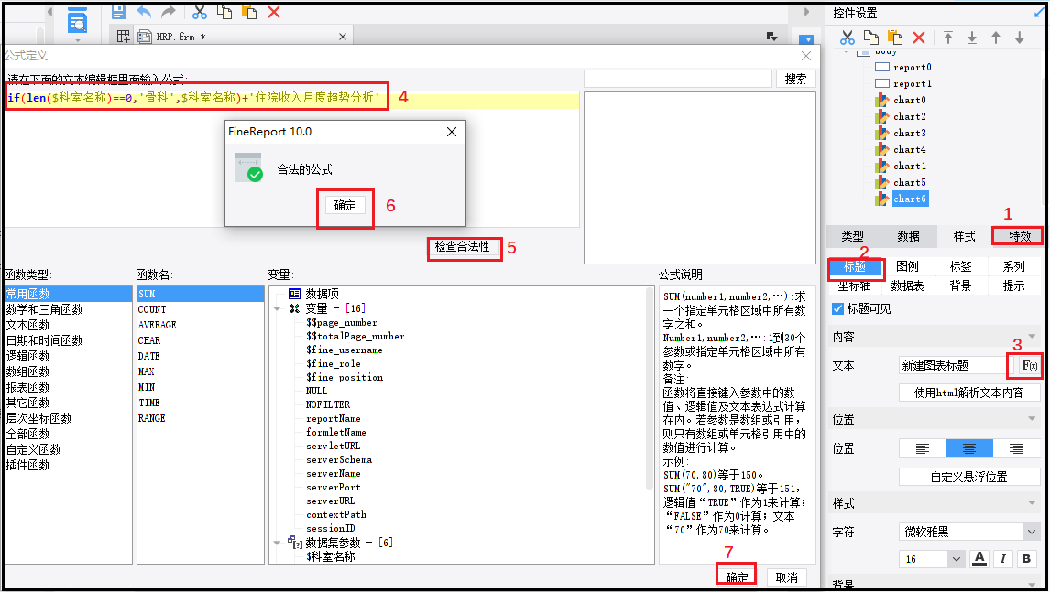Collapse the 数据集参数 – [6] tree node

pyautogui.click(x=278, y=543)
